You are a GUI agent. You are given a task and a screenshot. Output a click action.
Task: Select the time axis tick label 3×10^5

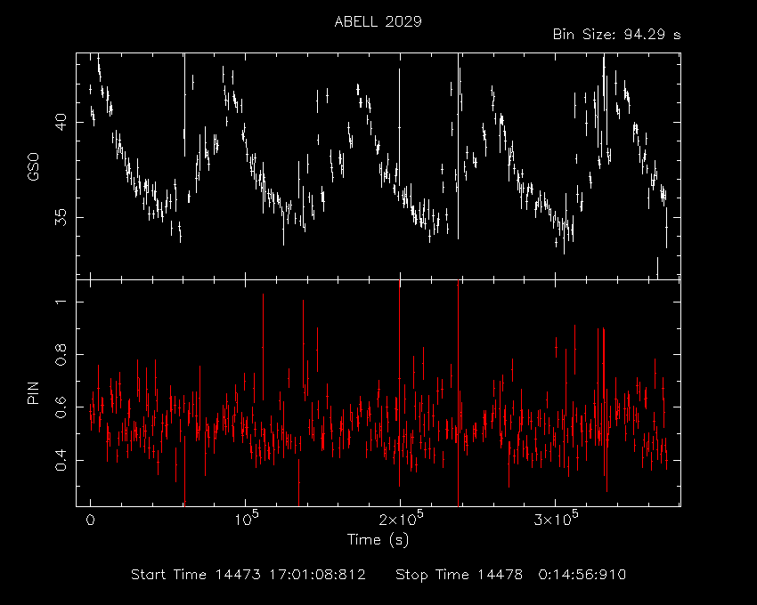pos(556,519)
